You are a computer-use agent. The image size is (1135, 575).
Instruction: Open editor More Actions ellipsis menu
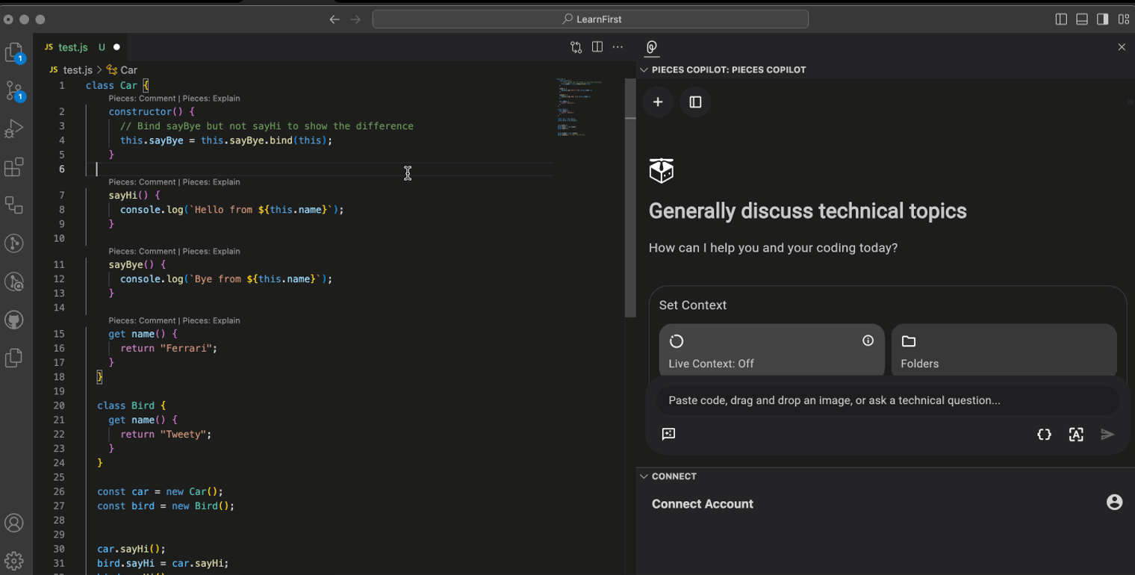click(x=618, y=47)
